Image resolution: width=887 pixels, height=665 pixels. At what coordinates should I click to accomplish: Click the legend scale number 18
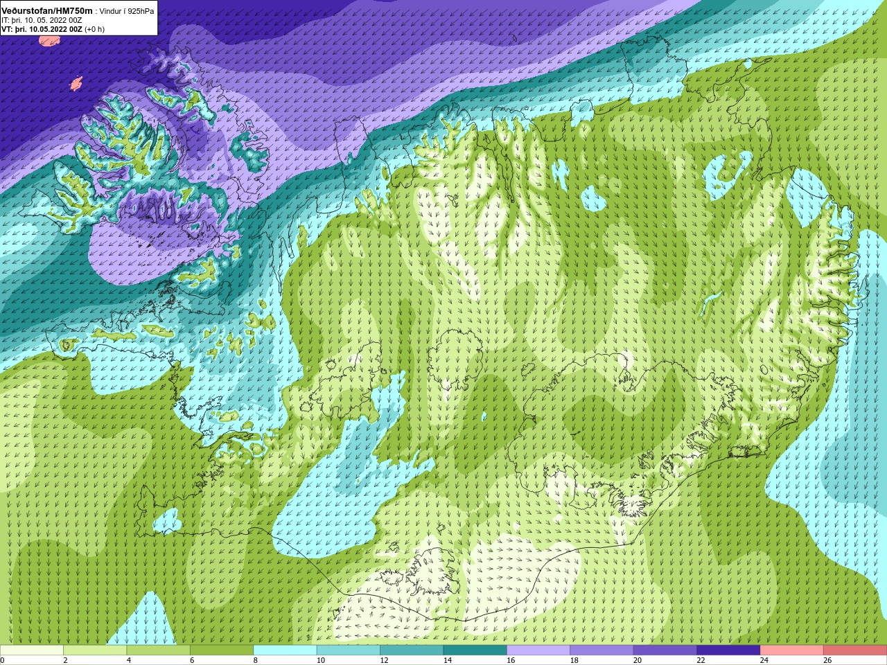tap(574, 661)
